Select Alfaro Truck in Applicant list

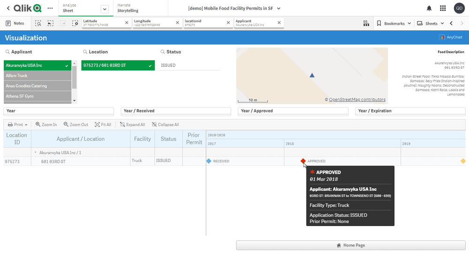tap(38, 76)
